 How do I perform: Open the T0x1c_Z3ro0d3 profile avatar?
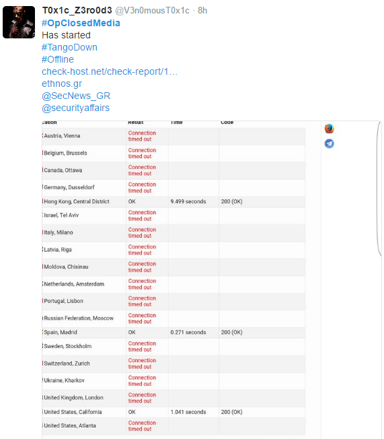19,22
